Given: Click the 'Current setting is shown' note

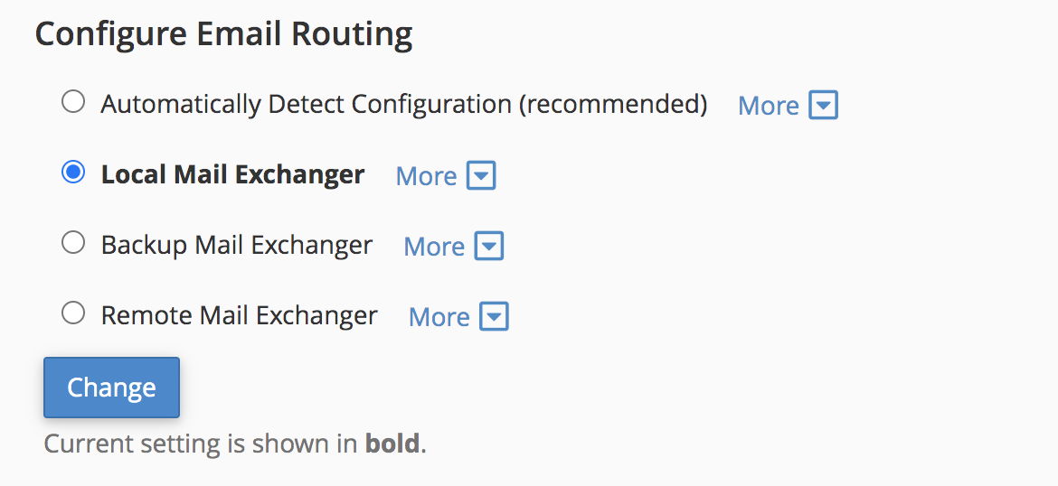Looking at the screenshot, I should point(201,444).
